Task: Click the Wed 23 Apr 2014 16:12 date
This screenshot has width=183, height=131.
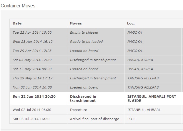Action: click(x=33, y=42)
